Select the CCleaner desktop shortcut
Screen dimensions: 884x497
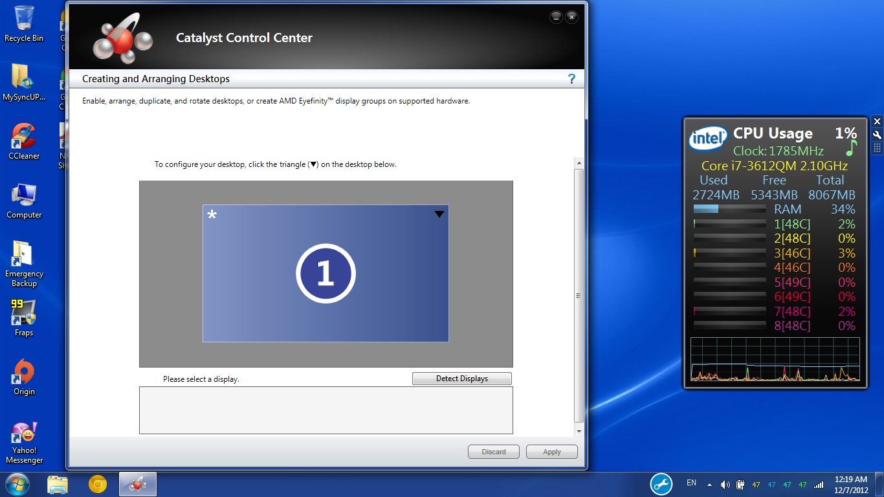point(24,142)
